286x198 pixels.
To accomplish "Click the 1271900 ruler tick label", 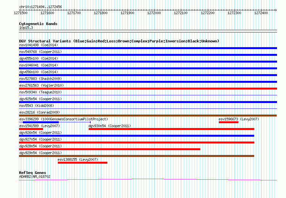I will coord(127,13).
